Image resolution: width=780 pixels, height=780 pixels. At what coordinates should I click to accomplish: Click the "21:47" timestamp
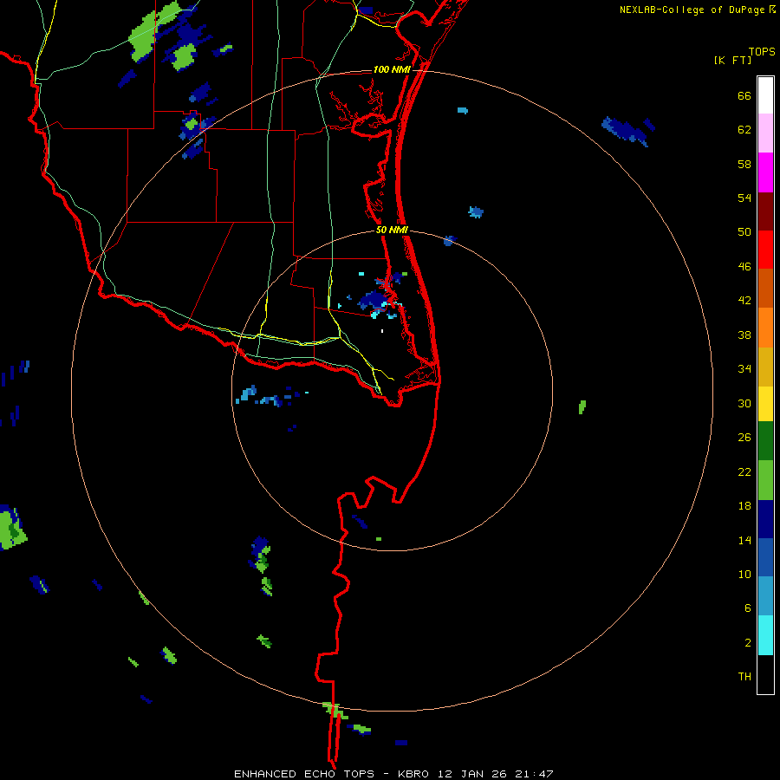(x=535, y=774)
